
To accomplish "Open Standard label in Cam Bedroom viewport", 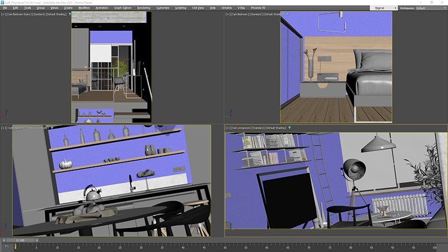I will 256,15.
